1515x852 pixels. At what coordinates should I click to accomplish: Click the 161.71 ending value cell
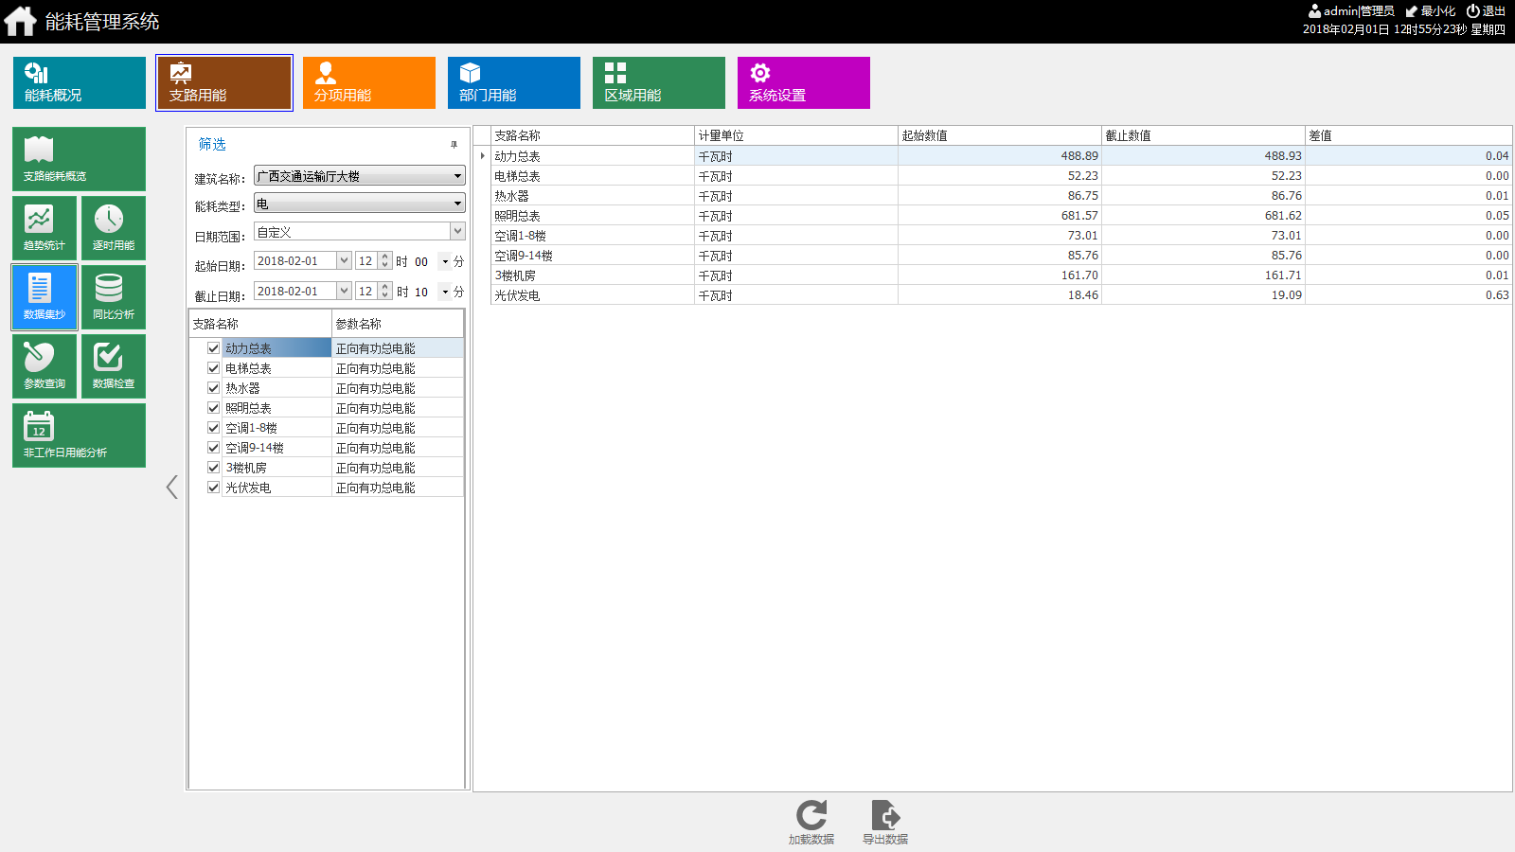click(1203, 275)
